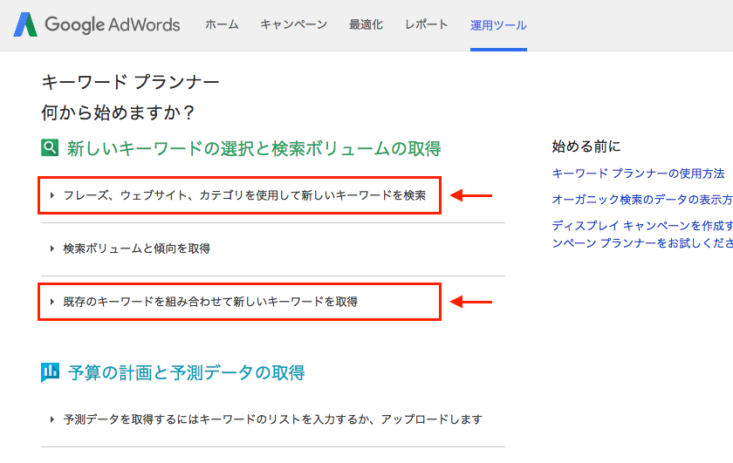Open the ホーム tab
Viewport: 733px width, 463px height.
[222, 24]
